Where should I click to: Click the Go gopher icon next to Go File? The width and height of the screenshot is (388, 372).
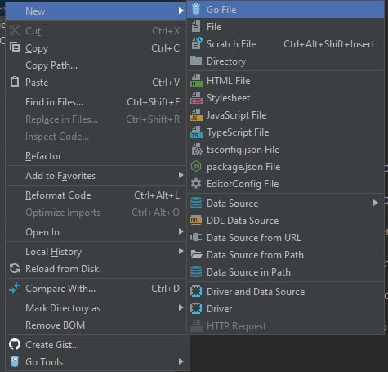(196, 9)
